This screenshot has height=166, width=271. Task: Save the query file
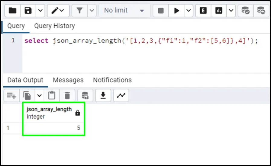pos(28,11)
